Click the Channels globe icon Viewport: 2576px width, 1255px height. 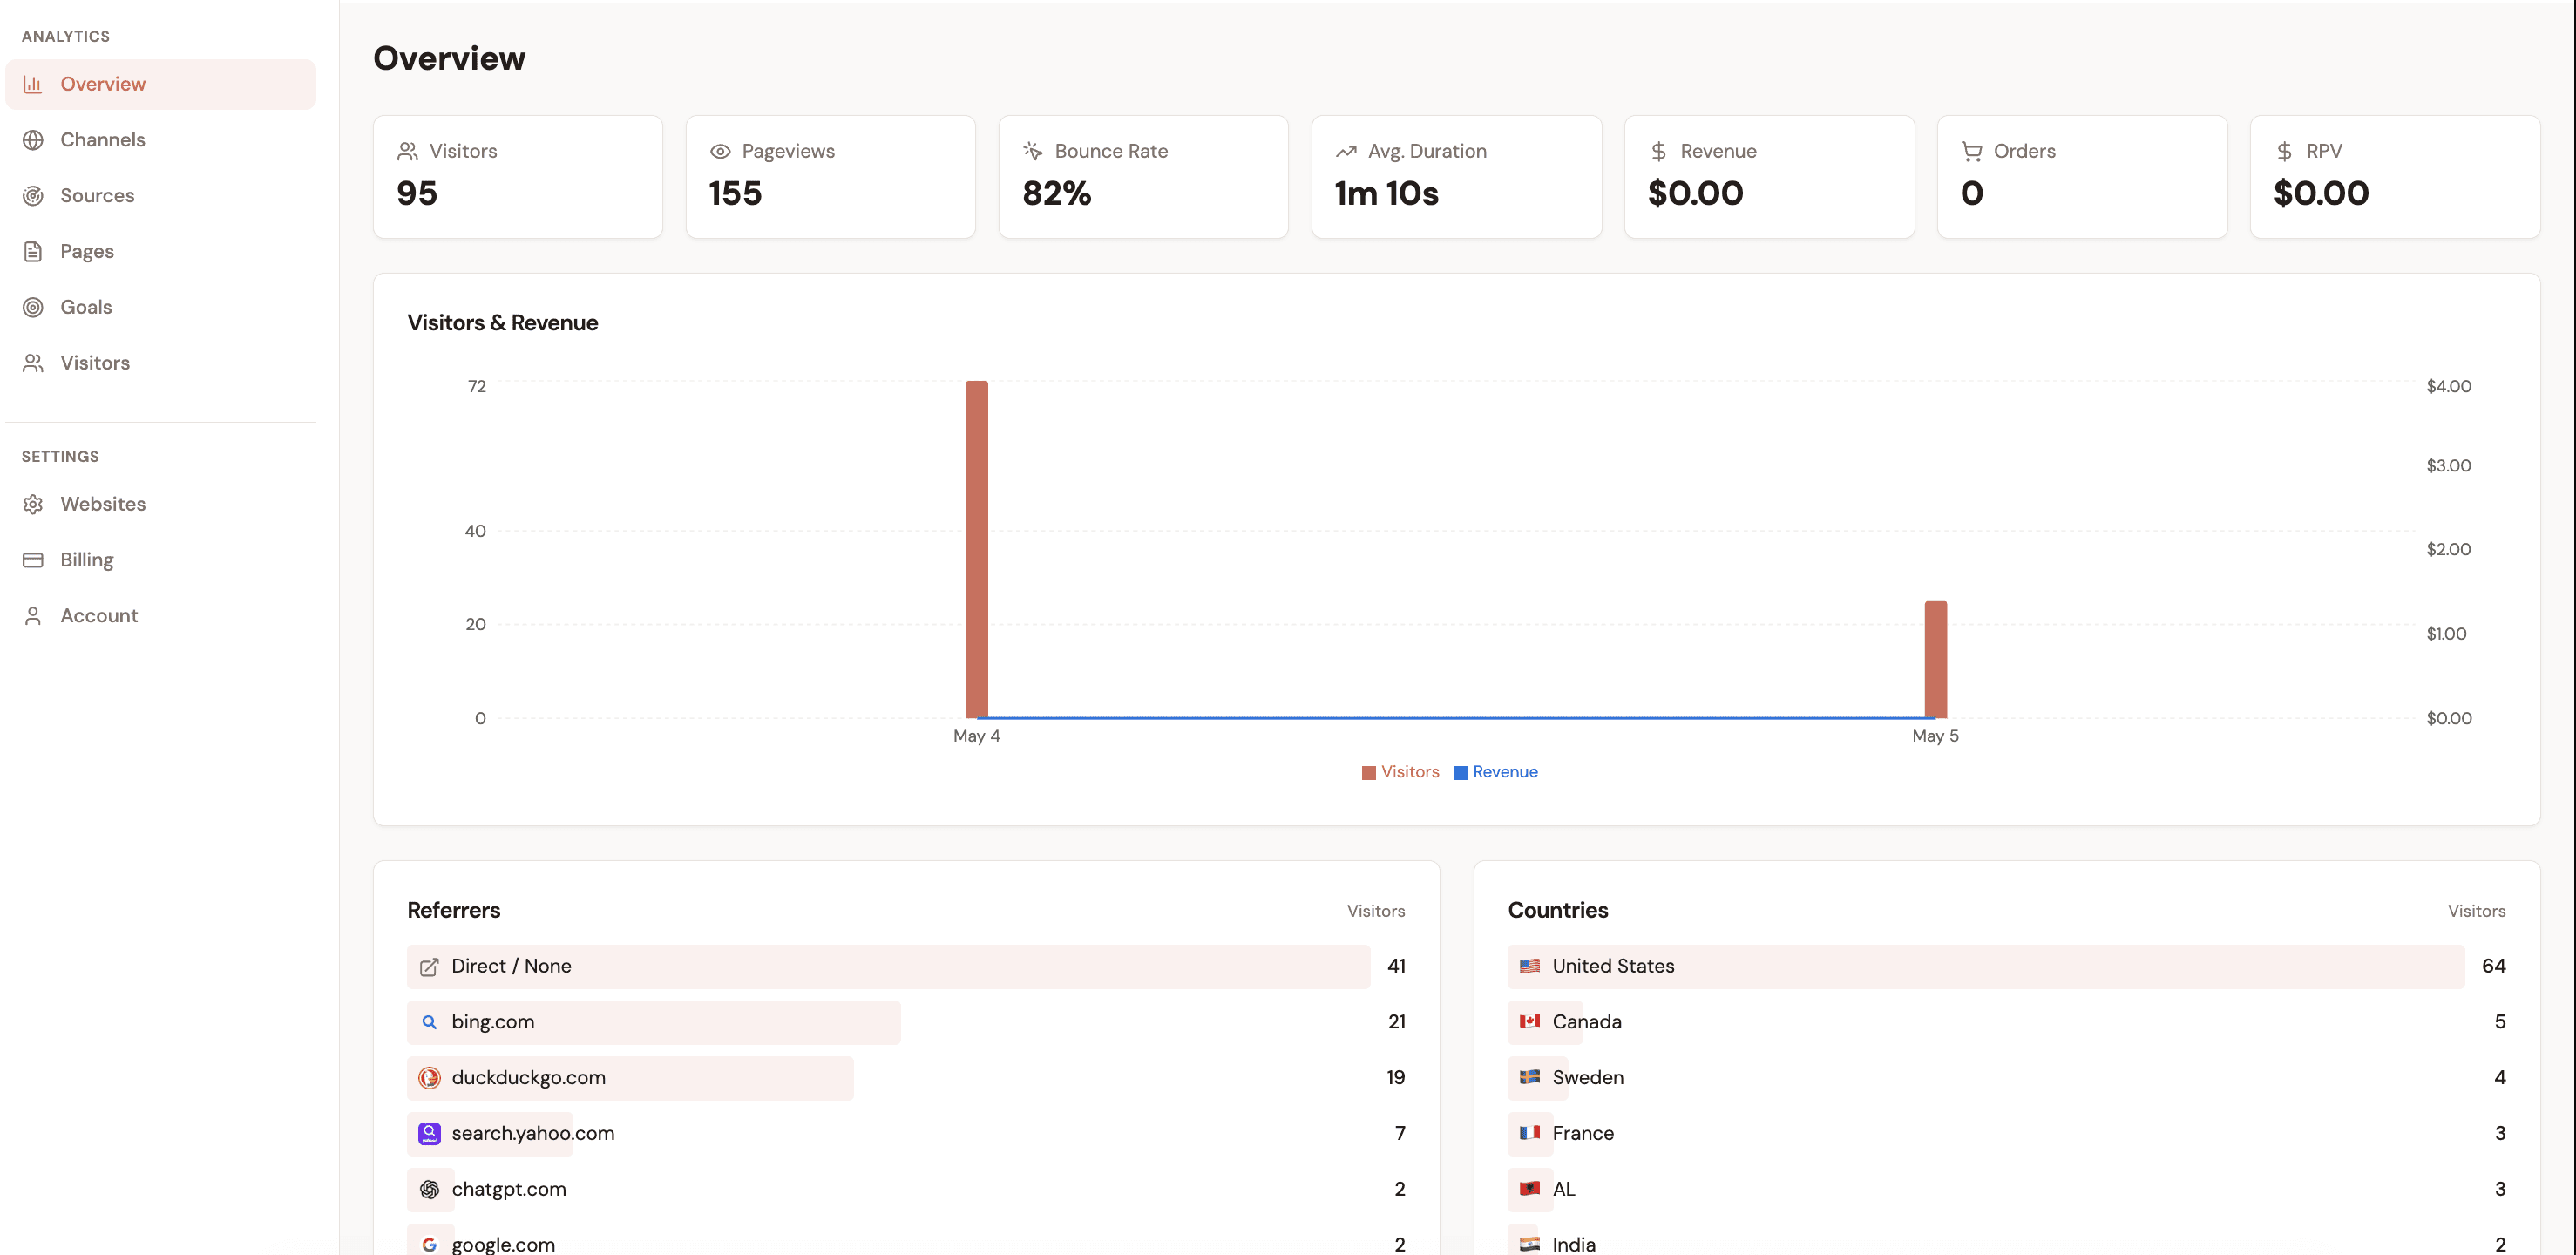[33, 140]
